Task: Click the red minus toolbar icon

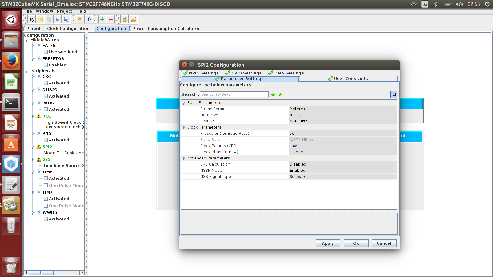Action: [x=111, y=19]
